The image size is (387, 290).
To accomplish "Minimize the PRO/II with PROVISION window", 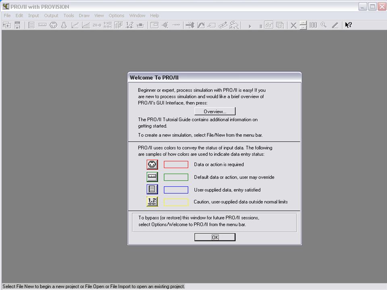I will coord(362,7).
